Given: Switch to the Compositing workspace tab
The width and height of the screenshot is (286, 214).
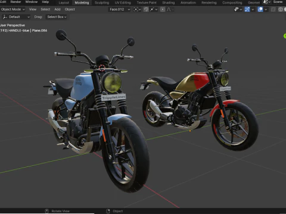Looking at the screenshot, I should click(x=232, y=2).
